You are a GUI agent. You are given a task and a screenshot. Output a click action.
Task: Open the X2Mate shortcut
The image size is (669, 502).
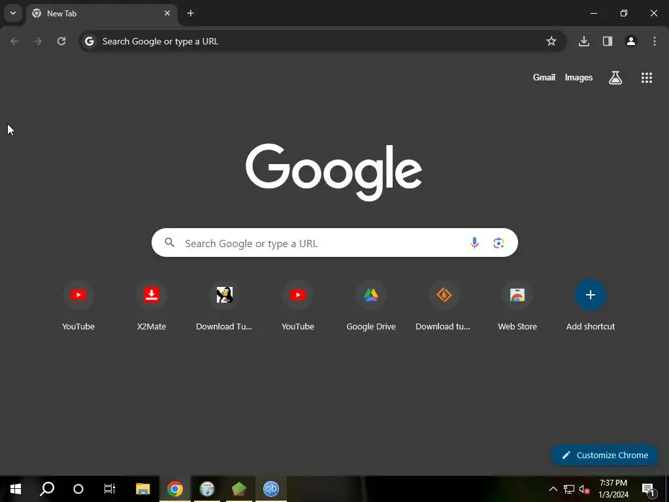click(x=152, y=306)
